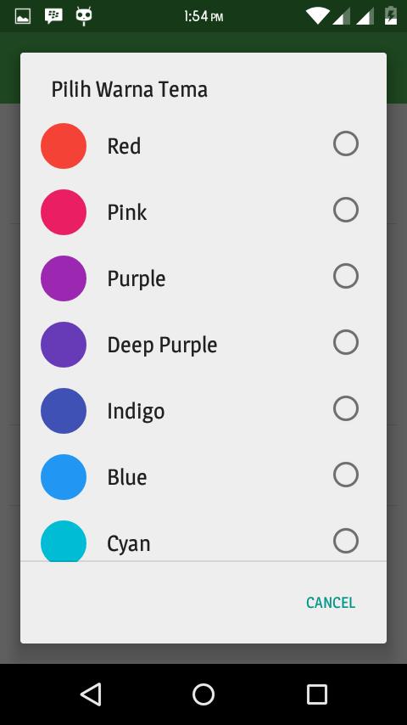The width and height of the screenshot is (407, 725).
Task: Choose the Purple radio button
Action: [346, 276]
